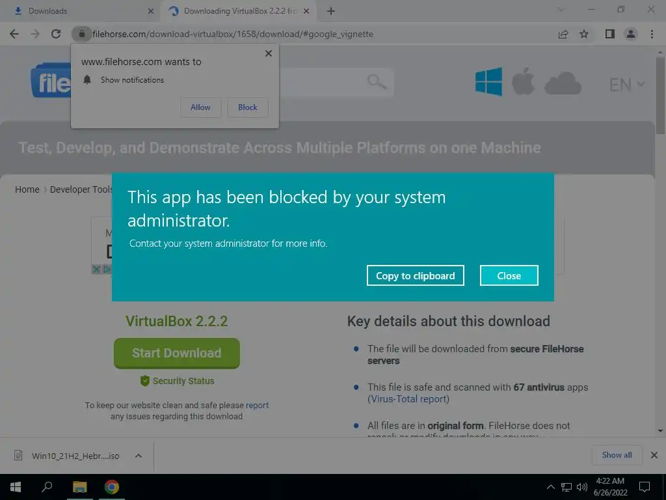Dismiss the notification permission popup
The width and height of the screenshot is (666, 500).
tap(269, 53)
